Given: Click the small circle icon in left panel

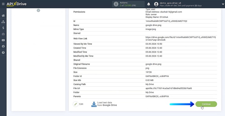Looking at the screenshot, I should click(x=38, y=11).
